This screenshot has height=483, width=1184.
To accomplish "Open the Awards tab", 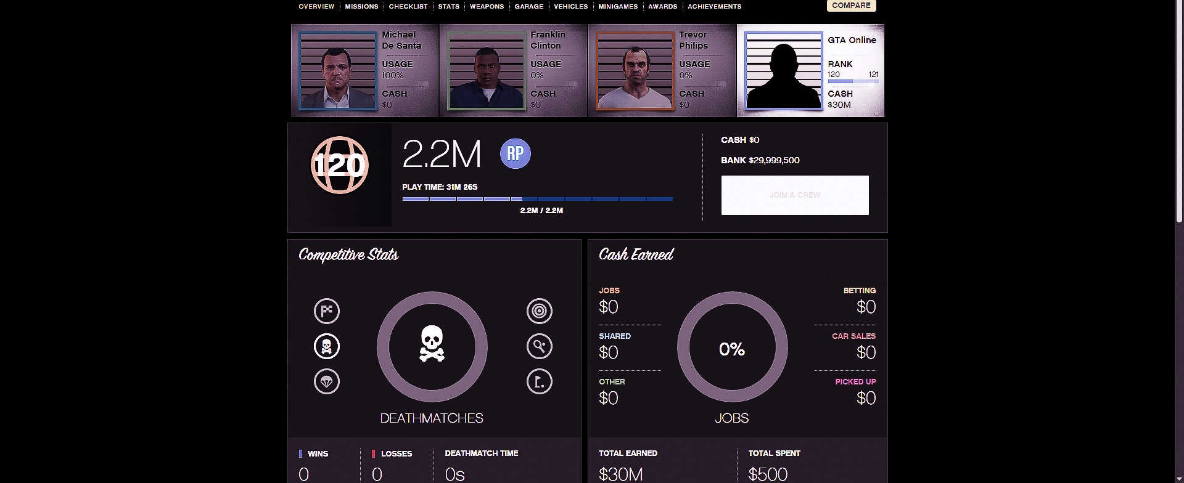I will click(663, 6).
